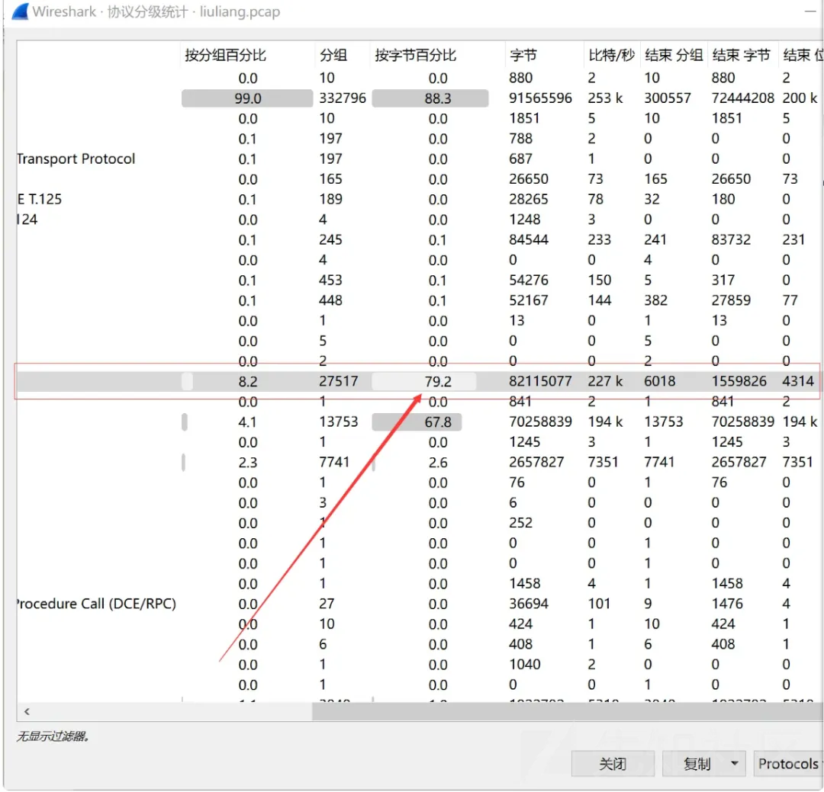Image resolution: width=824 pixels, height=792 pixels.
Task: Click the 2.6 byte percent cell
Action: coord(438,462)
